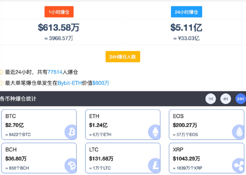
Task: Click the $1.24亿 ETH amount
Action: pos(99,125)
